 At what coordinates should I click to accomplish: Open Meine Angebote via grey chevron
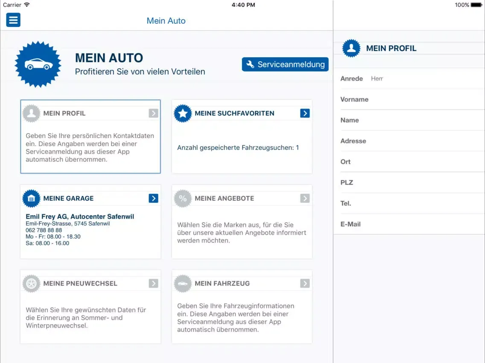coord(305,198)
